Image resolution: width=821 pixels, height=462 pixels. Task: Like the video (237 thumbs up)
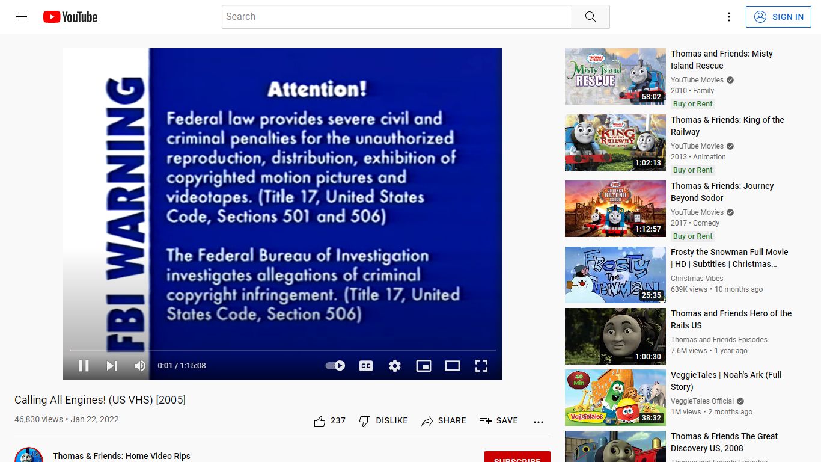(x=330, y=421)
